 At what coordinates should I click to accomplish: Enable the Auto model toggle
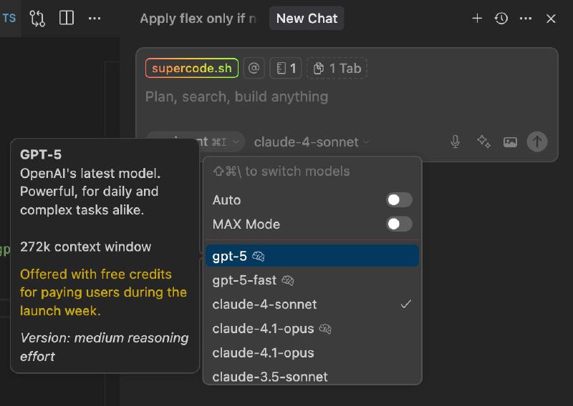(399, 200)
